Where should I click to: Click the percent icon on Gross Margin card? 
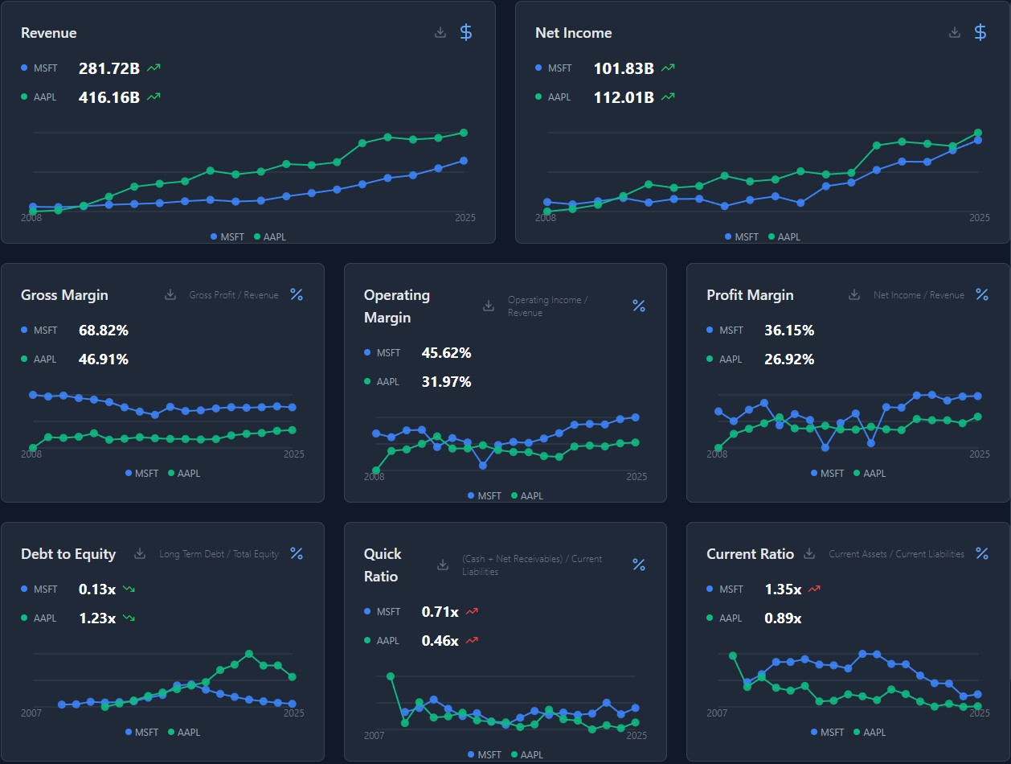pos(297,294)
